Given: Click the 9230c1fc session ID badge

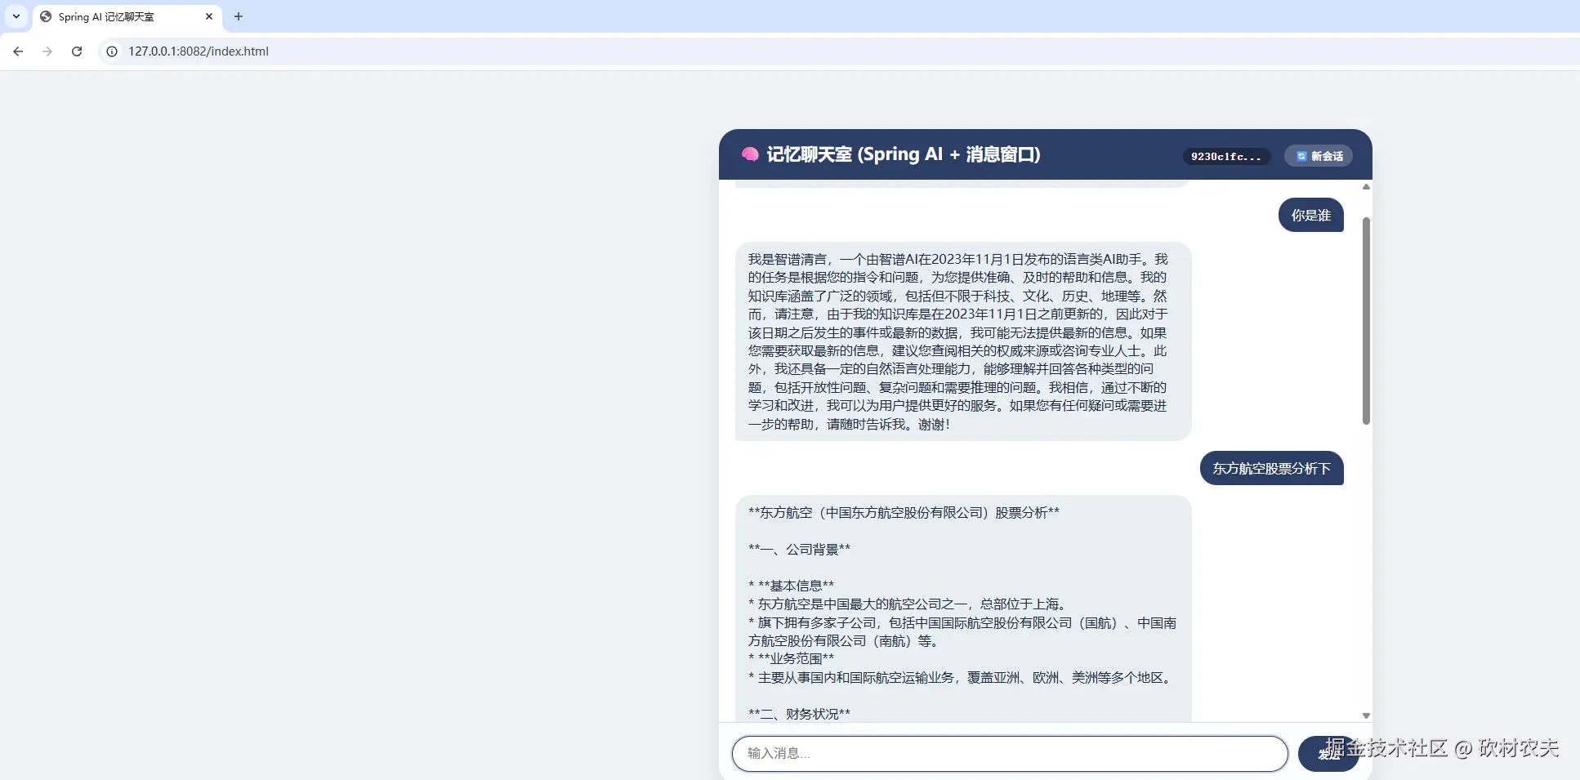Looking at the screenshot, I should pyautogui.click(x=1225, y=156).
